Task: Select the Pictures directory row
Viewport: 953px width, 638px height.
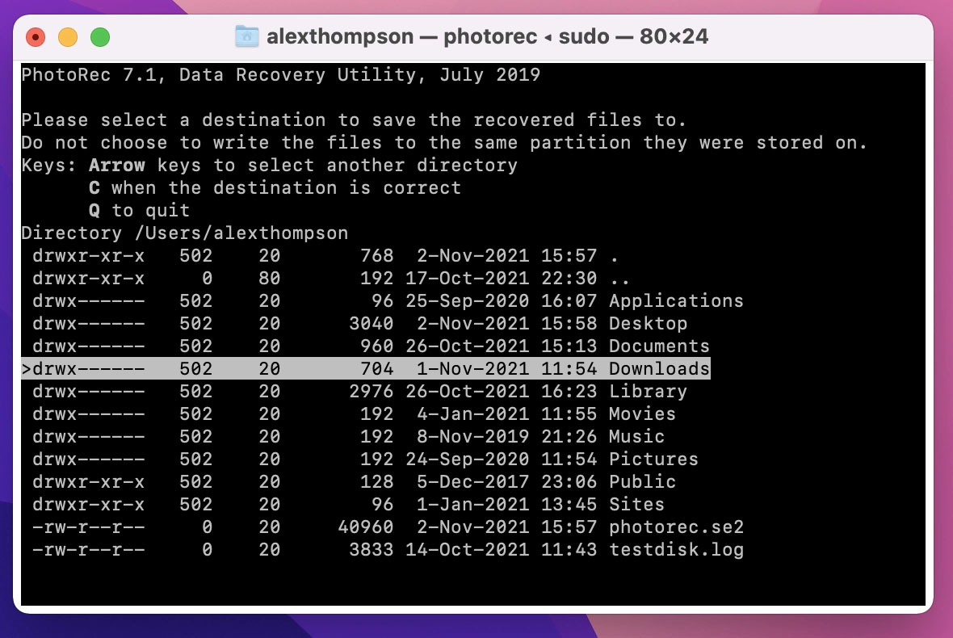Action: [x=365, y=459]
